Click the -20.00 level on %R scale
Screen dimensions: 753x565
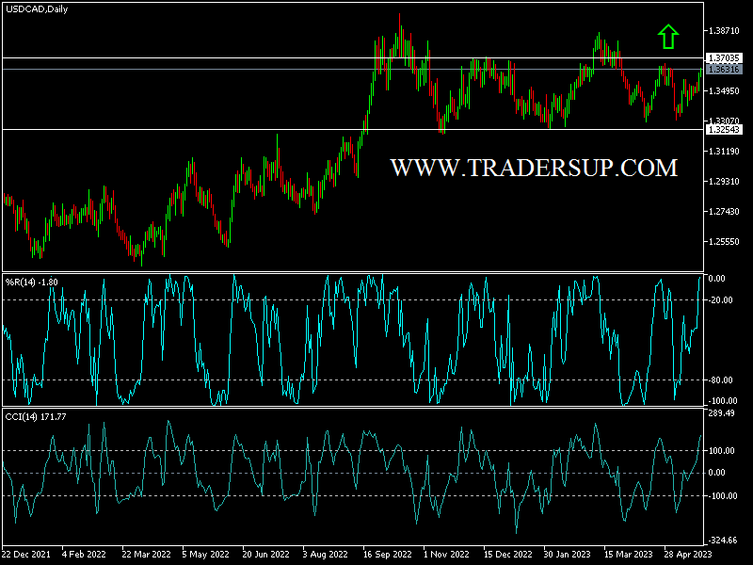click(721, 300)
